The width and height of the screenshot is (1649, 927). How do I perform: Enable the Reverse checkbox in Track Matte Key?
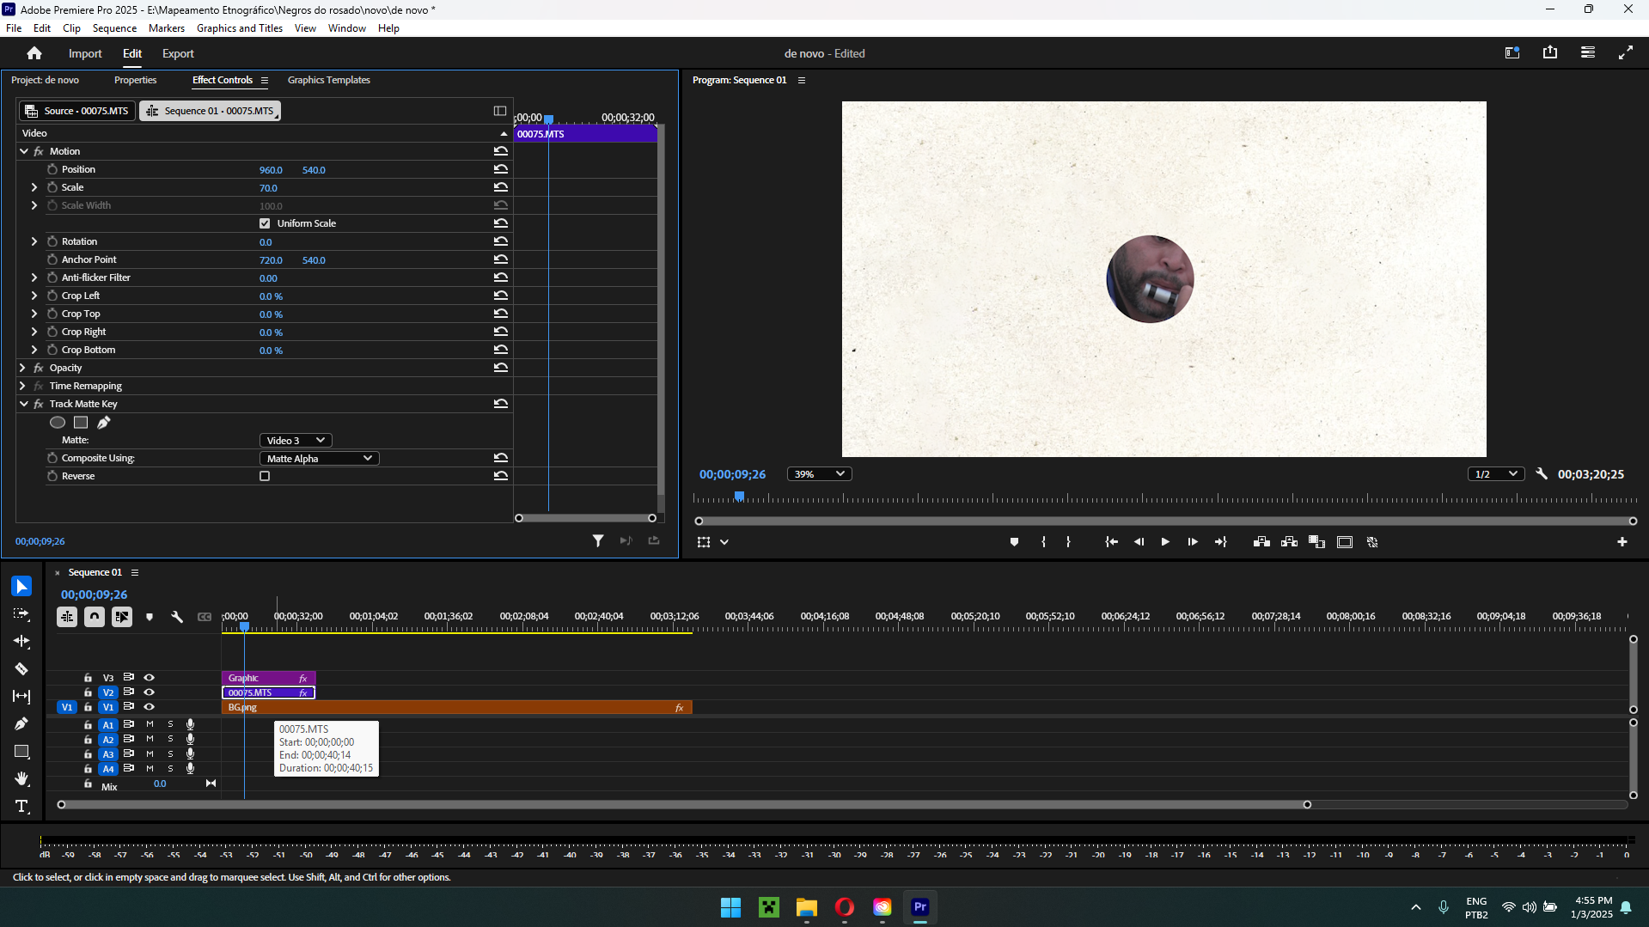click(x=265, y=475)
